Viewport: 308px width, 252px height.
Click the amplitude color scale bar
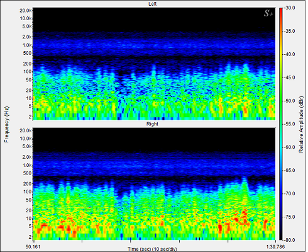[281, 124]
